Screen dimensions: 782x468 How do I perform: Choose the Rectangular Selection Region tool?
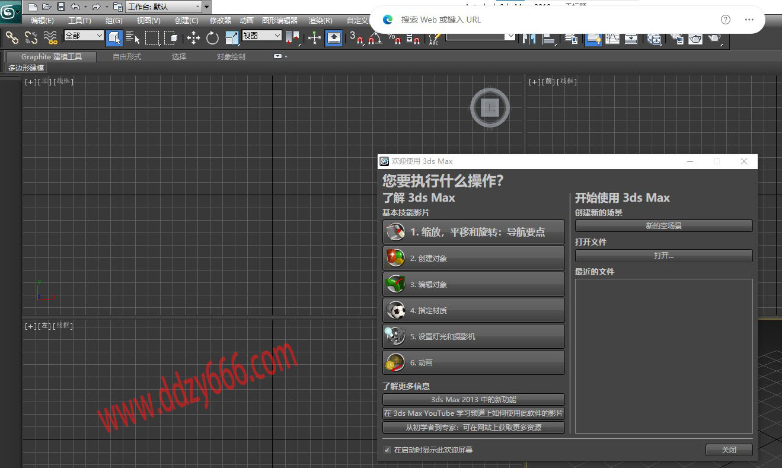point(152,38)
